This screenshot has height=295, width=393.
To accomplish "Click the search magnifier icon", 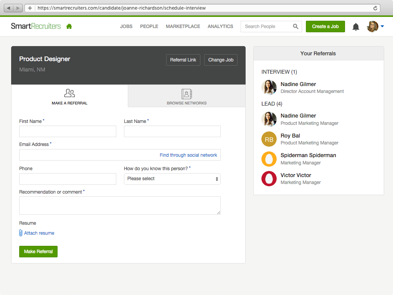I will click(x=296, y=27).
